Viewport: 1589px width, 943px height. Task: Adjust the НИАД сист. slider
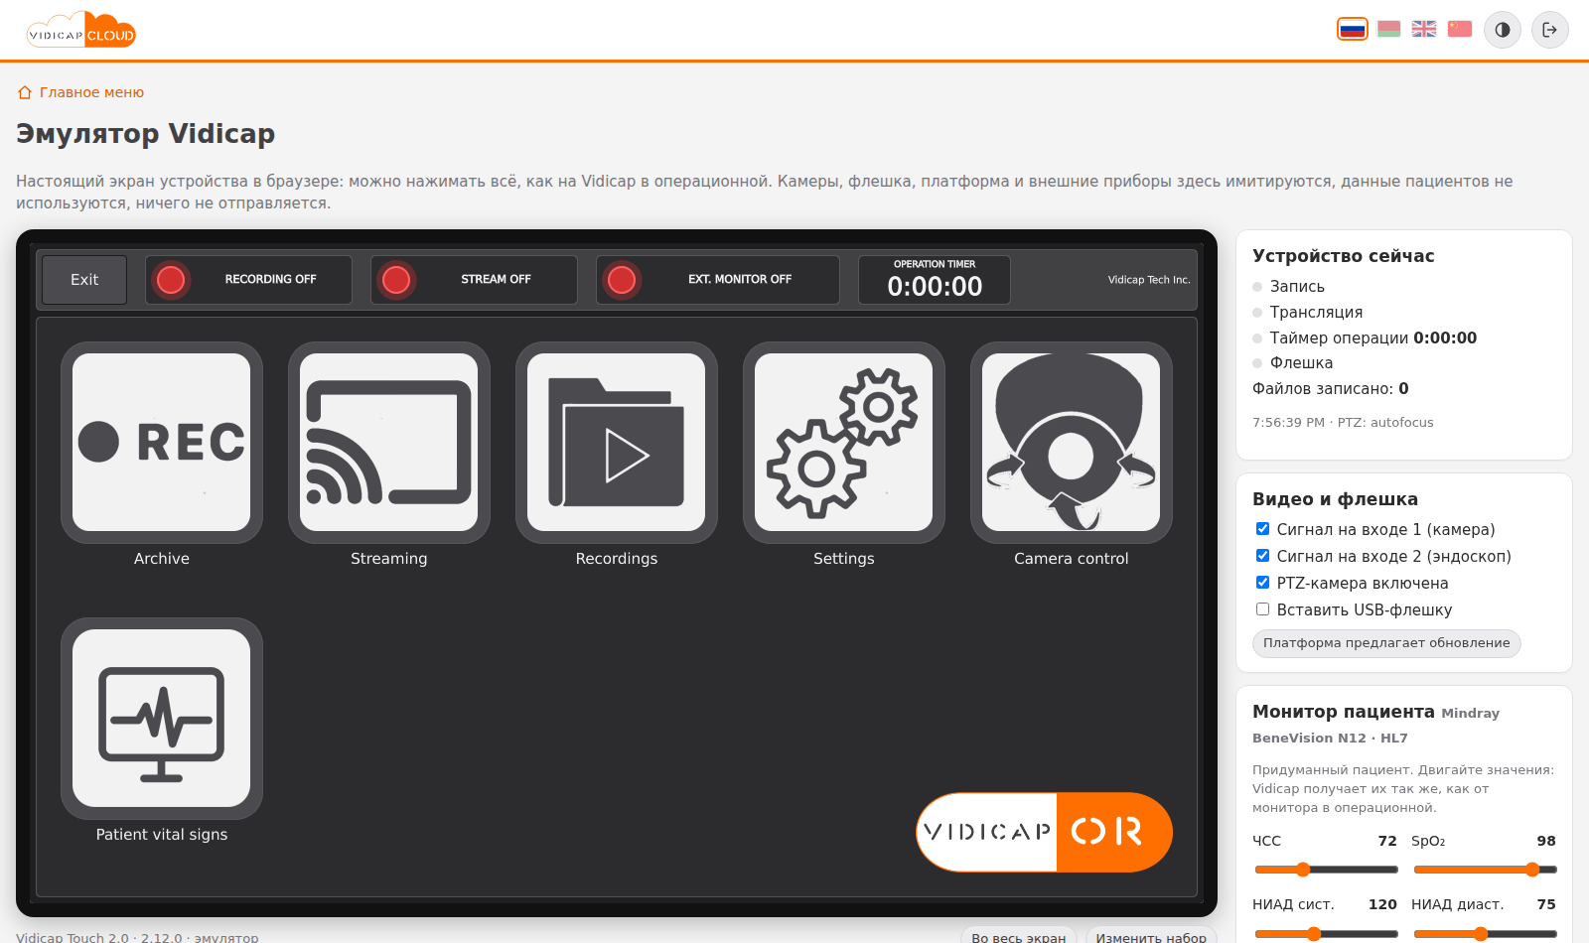pyautogui.click(x=1326, y=933)
